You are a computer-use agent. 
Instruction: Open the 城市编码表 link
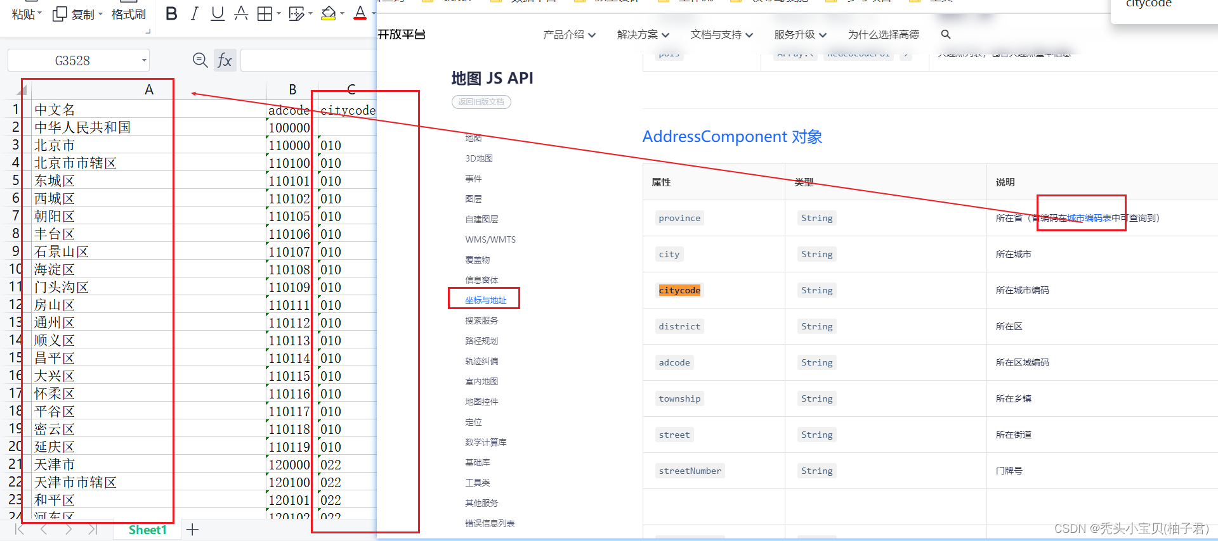click(1089, 218)
